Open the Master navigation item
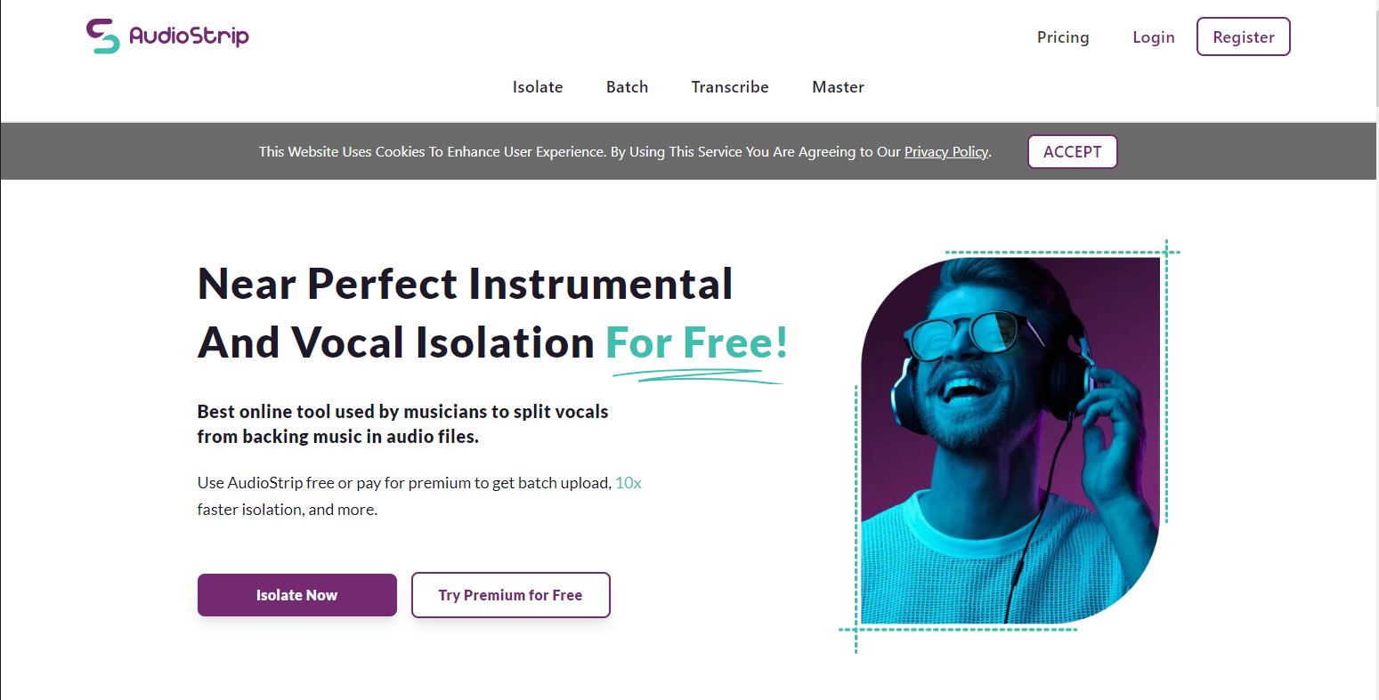The width and height of the screenshot is (1379, 700). (838, 87)
